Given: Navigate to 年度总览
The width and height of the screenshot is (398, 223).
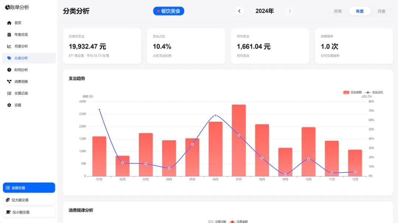Looking at the screenshot, I should (x=29, y=35).
